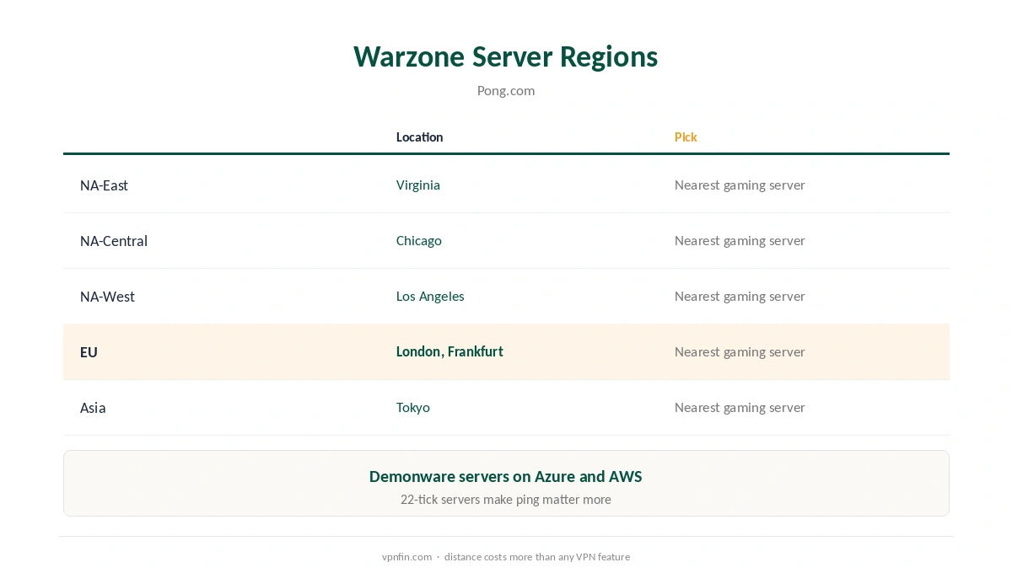Image resolution: width=1012 pixels, height=573 pixels.
Task: Click the vpnfin.com footer text
Action: (406, 556)
